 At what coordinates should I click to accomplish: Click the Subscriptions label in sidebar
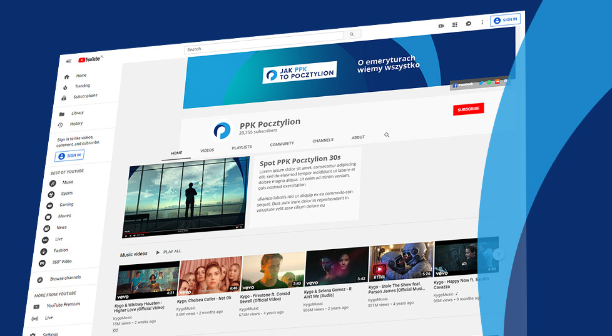(x=86, y=96)
